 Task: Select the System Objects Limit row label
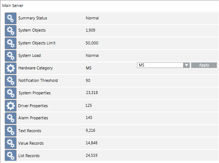point(37,43)
